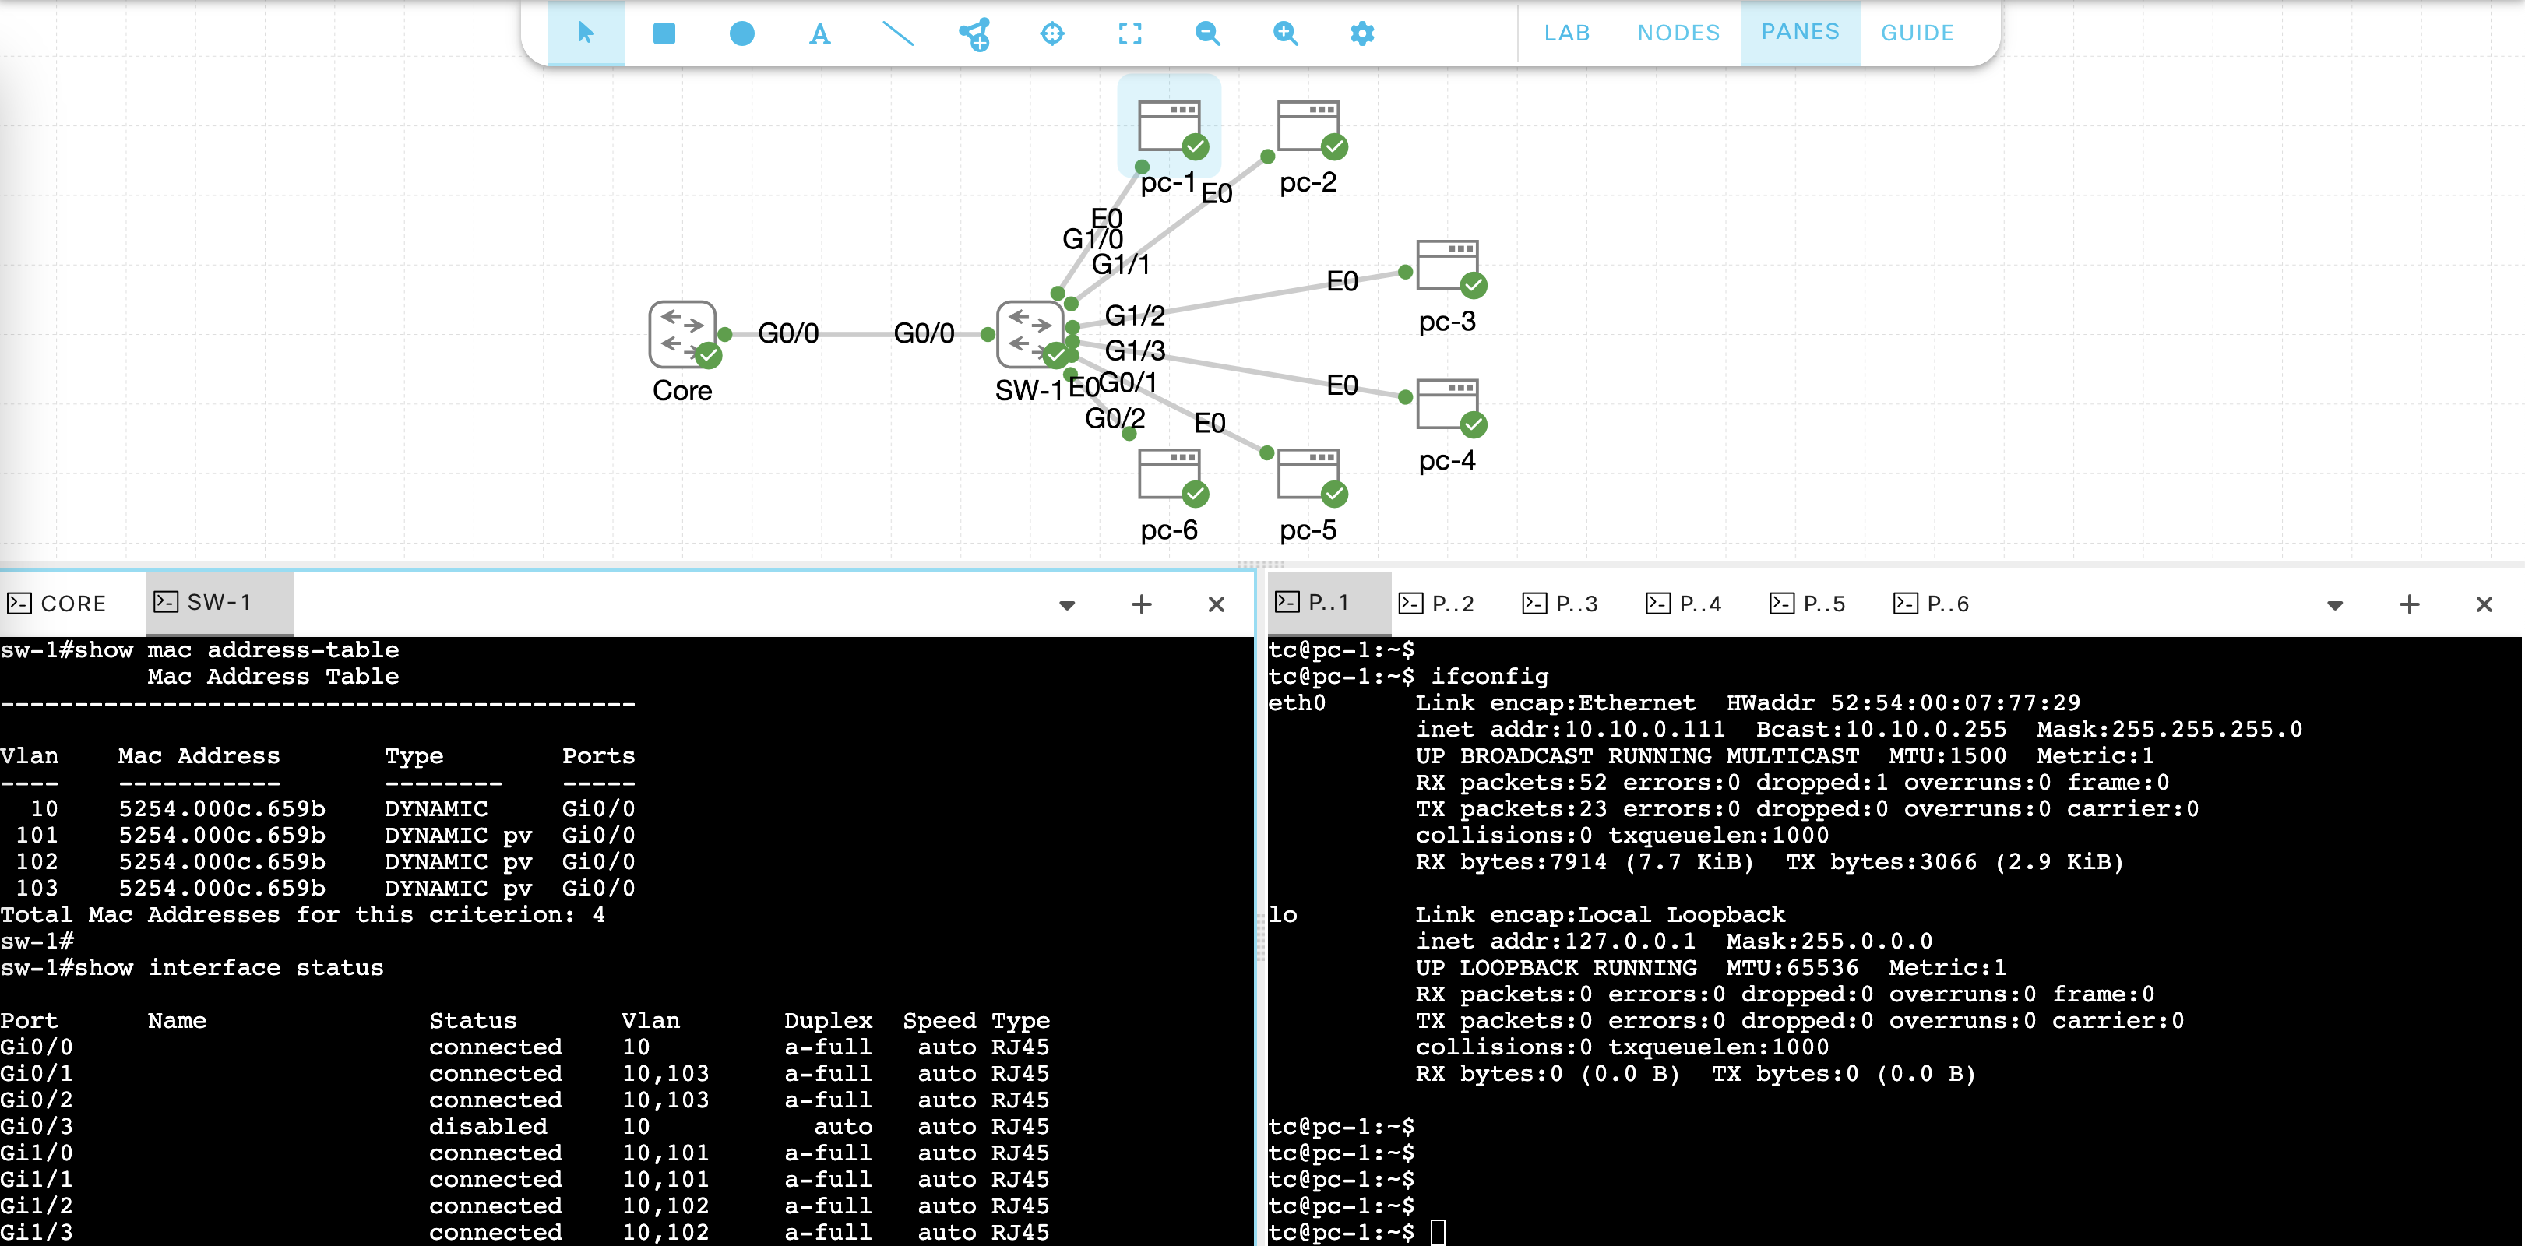Select the Core switch node

(x=682, y=334)
